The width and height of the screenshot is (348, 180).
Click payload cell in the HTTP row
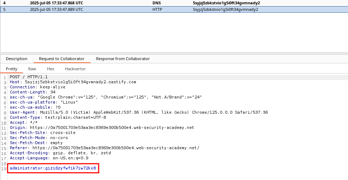pos(225,9)
